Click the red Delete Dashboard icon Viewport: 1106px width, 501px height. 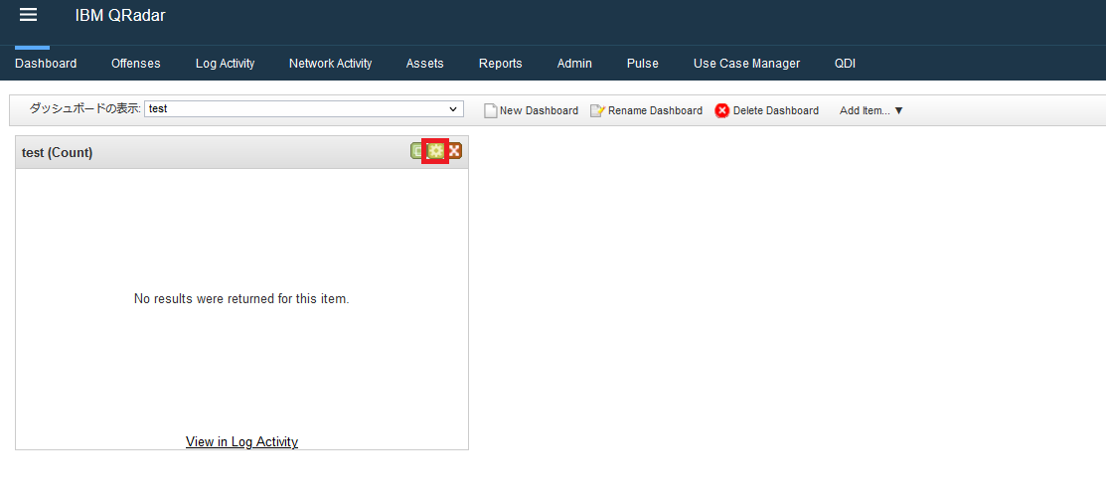[721, 110]
